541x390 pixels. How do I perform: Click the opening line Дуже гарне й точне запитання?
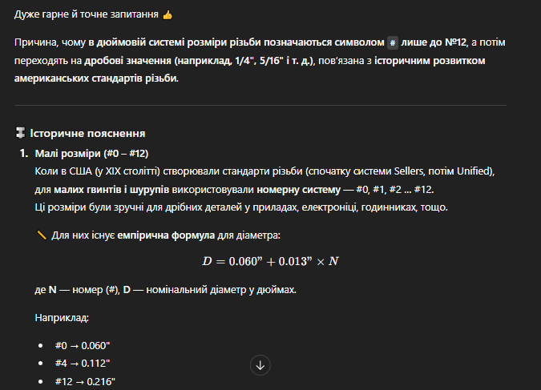tap(87, 14)
